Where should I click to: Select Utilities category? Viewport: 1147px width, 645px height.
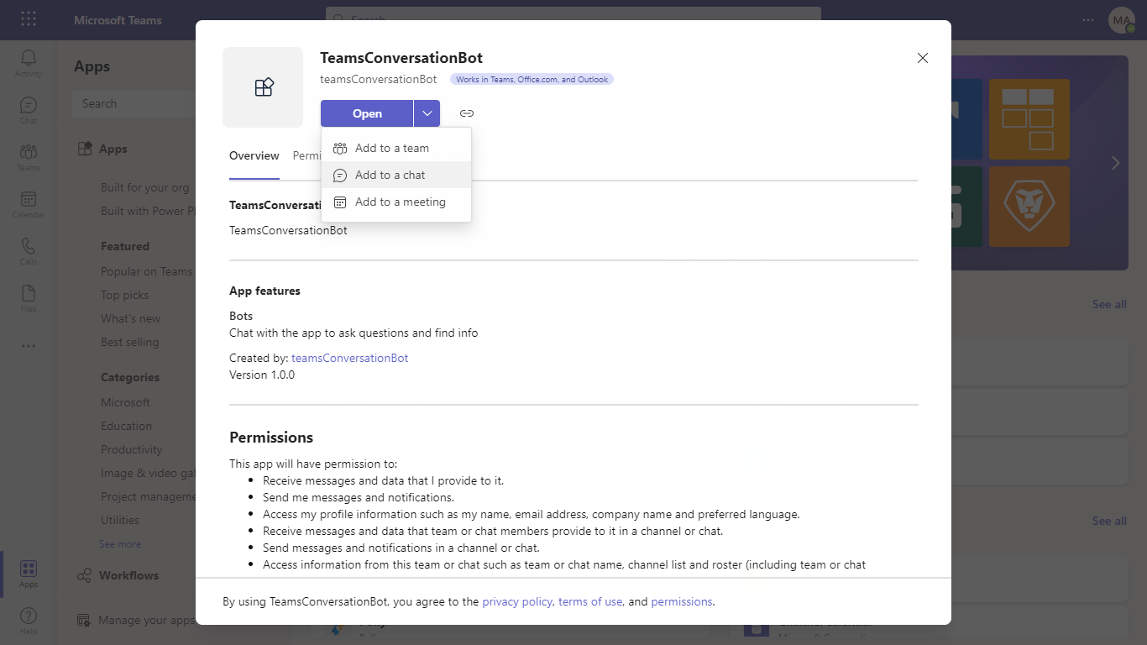(120, 520)
